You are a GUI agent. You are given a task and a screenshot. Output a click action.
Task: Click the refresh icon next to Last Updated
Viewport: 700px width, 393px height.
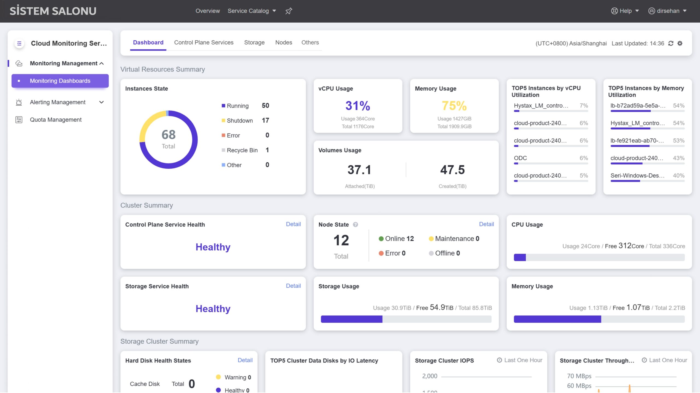point(671,43)
